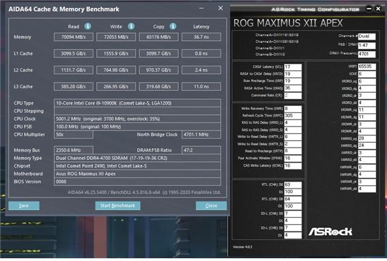Click the info icon next to Read
Viewport: 387px width, 261px height.
click(x=87, y=26)
